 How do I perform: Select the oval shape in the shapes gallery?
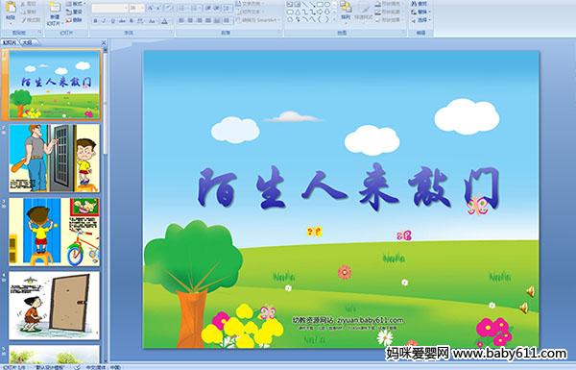(x=327, y=5)
